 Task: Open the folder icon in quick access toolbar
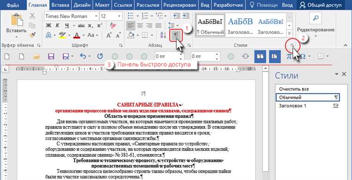pos(36,56)
